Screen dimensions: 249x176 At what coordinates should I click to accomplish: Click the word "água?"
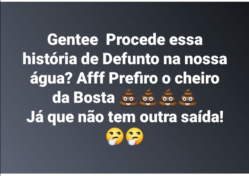tap(50, 79)
